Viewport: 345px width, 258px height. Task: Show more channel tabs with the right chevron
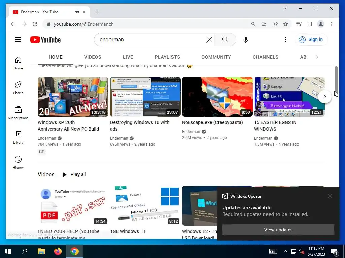(x=317, y=57)
